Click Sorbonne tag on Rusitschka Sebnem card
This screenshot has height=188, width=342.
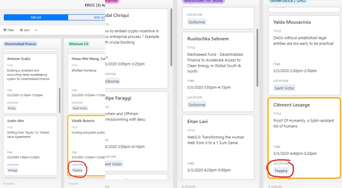click(197, 105)
